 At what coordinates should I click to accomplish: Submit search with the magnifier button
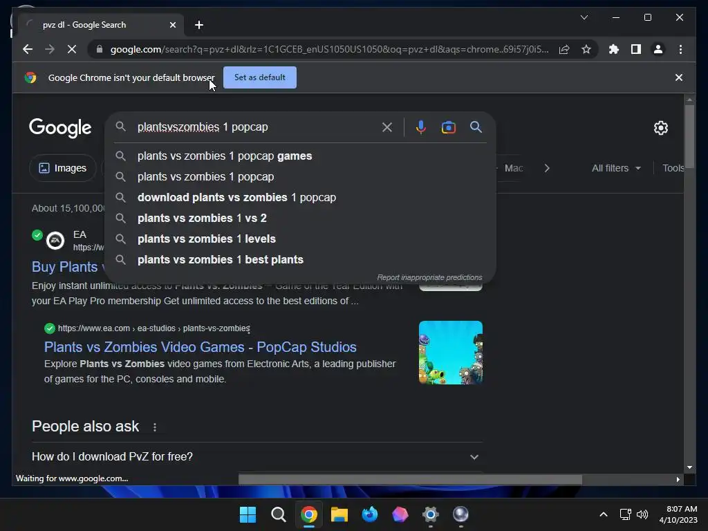[x=476, y=127]
